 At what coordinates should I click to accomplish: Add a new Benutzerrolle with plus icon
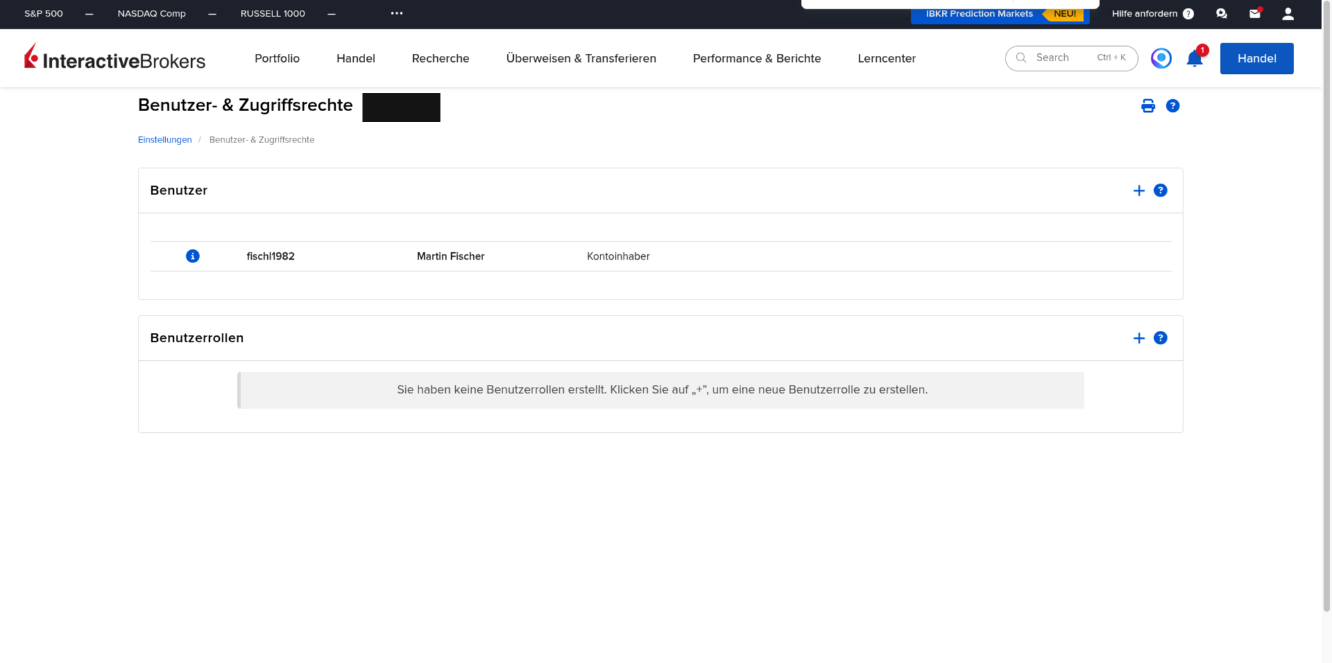tap(1139, 338)
